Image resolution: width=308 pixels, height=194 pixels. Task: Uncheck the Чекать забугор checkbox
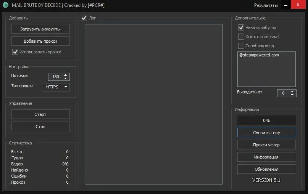[241, 27]
